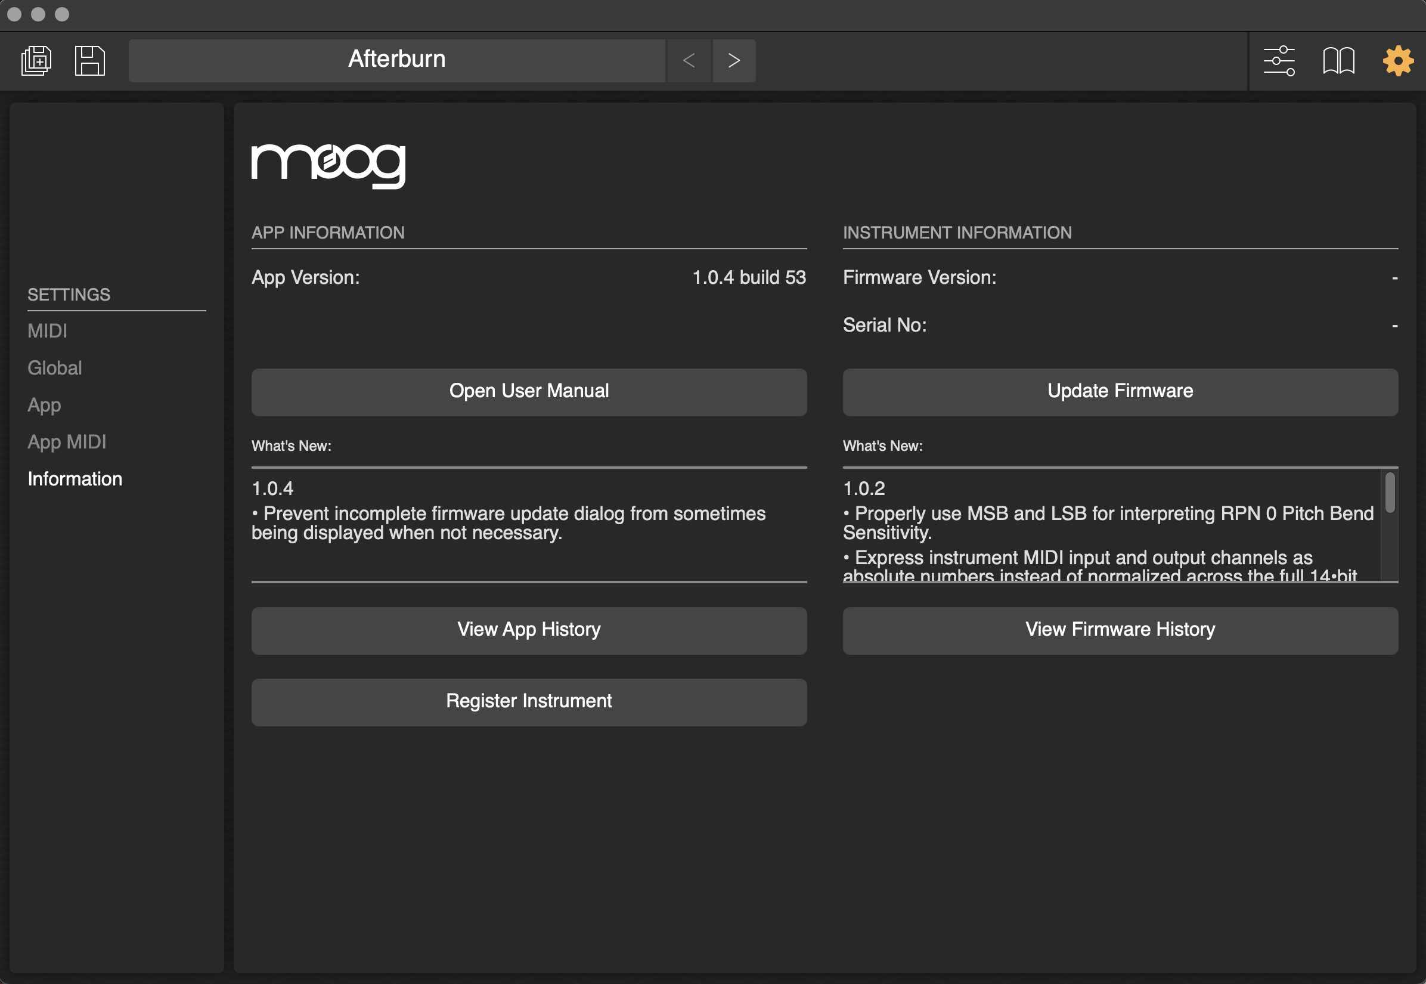Select Global settings section
The width and height of the screenshot is (1426, 984).
[x=55, y=368]
